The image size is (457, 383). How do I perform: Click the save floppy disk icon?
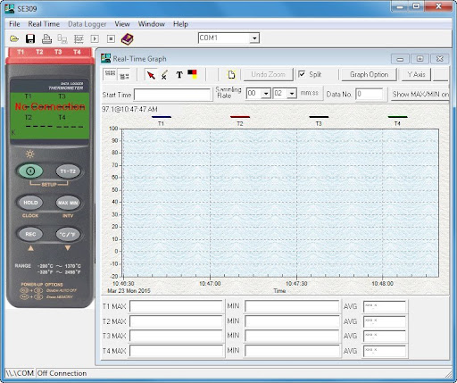click(30, 38)
